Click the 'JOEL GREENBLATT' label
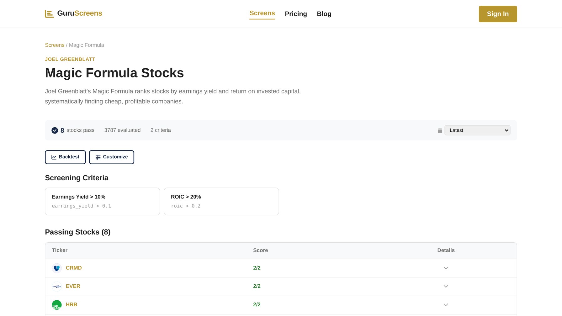Image resolution: width=562 pixels, height=316 pixels. (70, 59)
